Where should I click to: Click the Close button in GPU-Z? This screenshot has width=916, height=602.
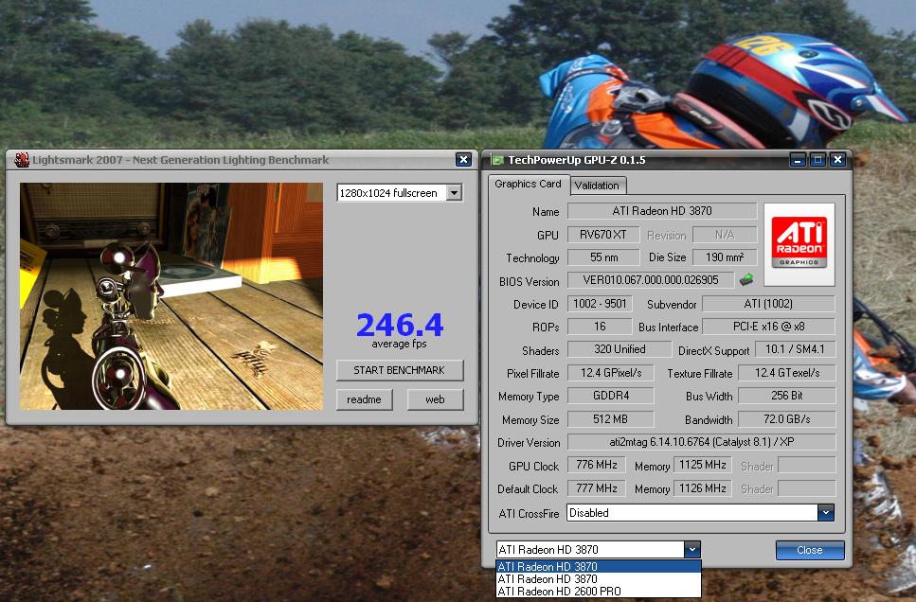[x=810, y=550]
